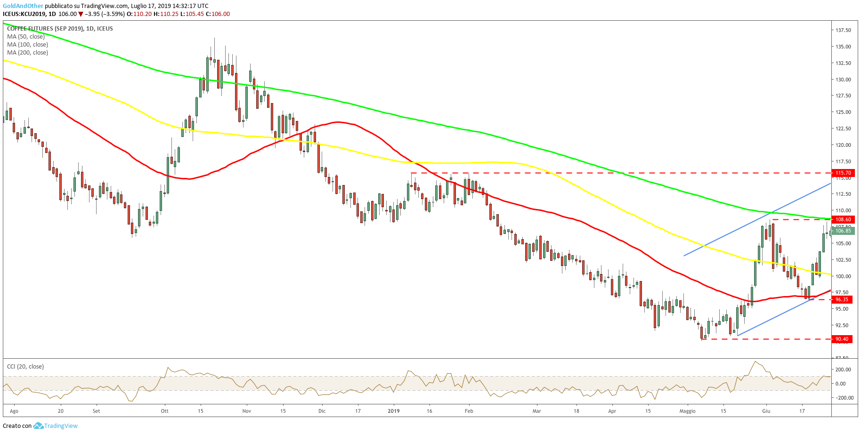Select the opening value O:110.20
Viewport: 861px width, 434px height.
click(x=139, y=14)
